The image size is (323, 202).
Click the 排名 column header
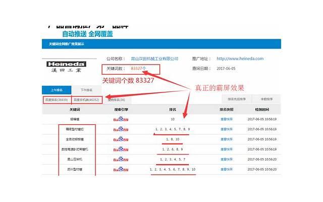(x=173, y=110)
